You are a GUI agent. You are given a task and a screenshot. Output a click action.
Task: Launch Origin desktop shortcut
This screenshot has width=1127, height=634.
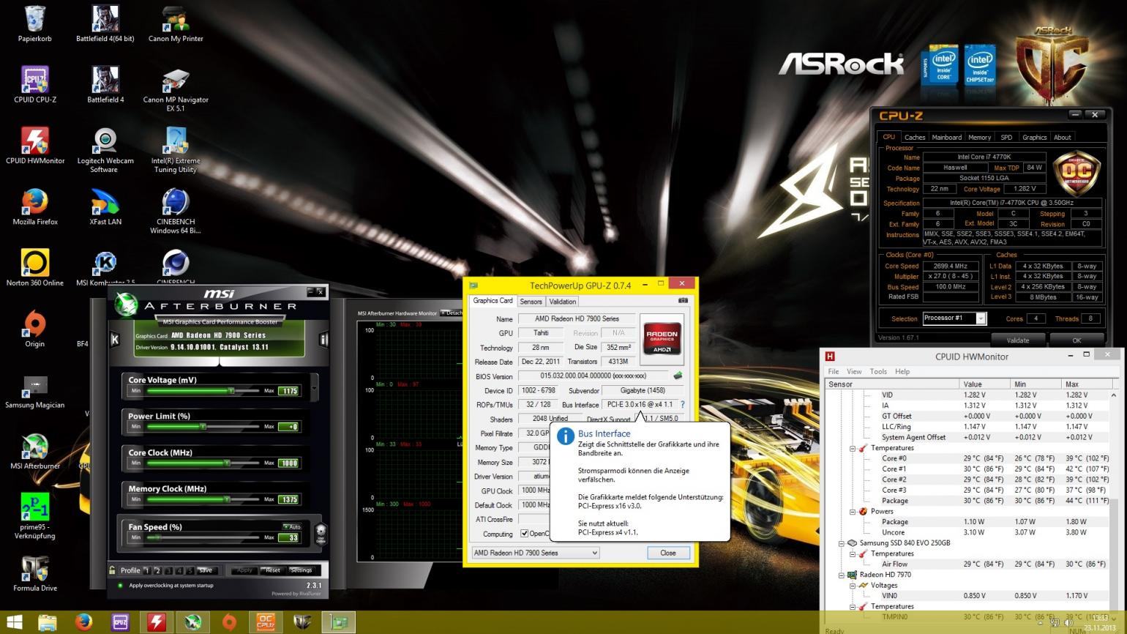coord(34,329)
